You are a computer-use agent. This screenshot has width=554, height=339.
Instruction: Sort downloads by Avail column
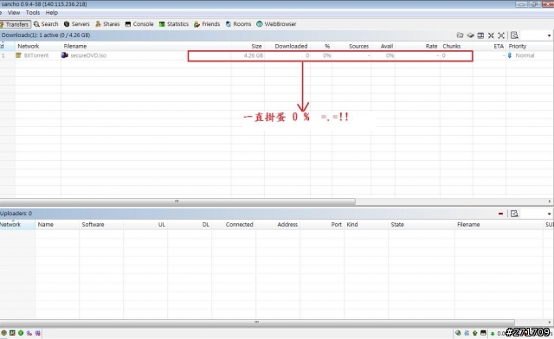coord(383,46)
